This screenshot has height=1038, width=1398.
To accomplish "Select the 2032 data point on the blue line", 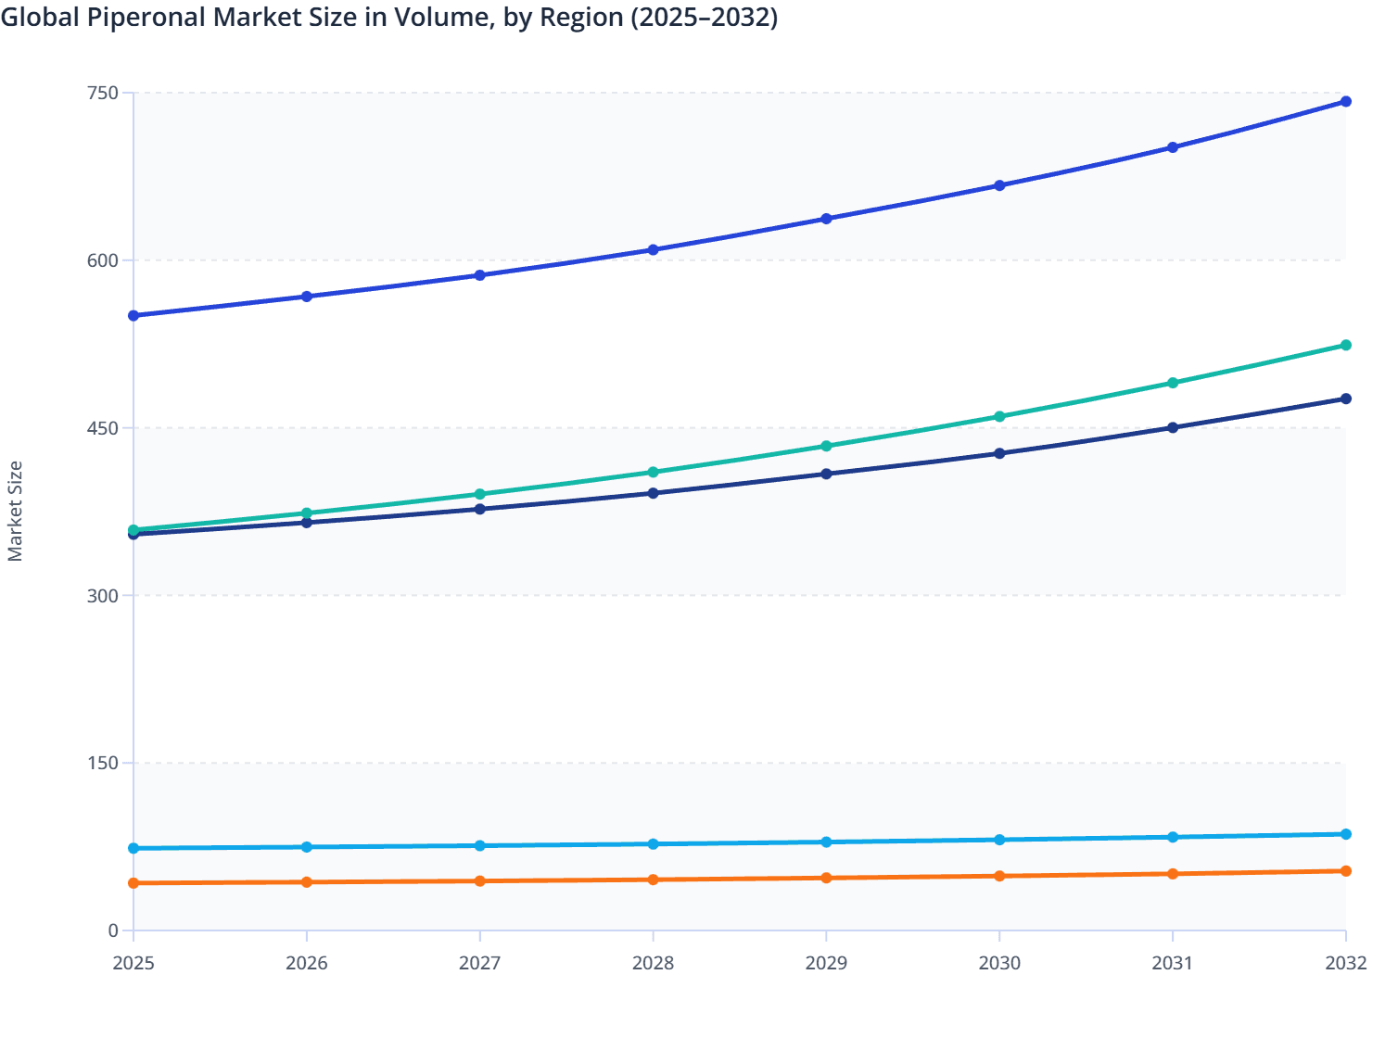I will coord(1345,100).
